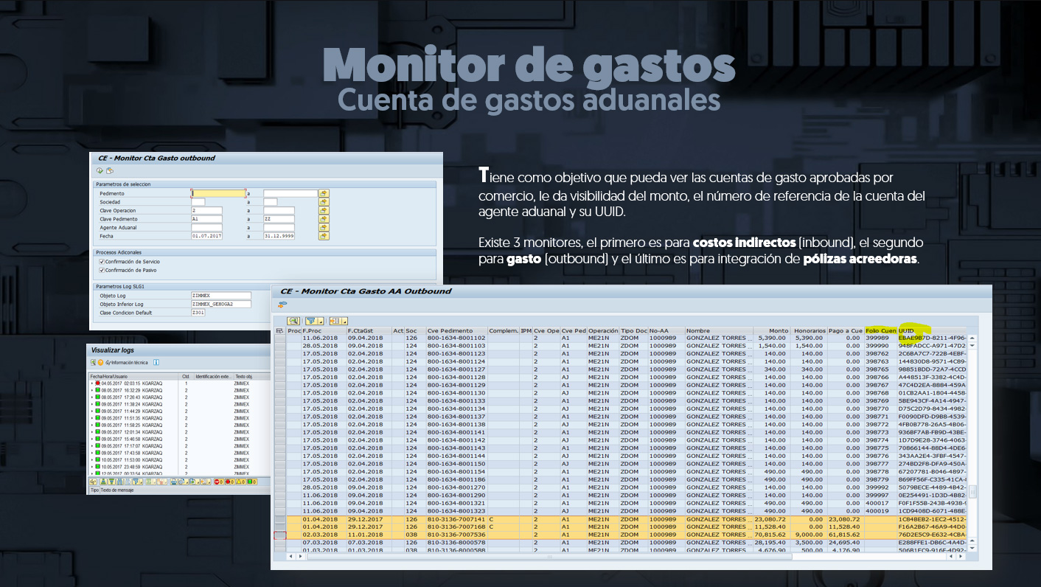Click monto cell 23,080.72
The width and height of the screenshot is (1041, 587).
(772, 518)
